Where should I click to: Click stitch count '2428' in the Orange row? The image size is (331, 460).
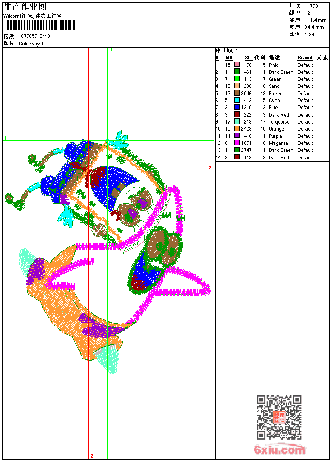point(246,129)
